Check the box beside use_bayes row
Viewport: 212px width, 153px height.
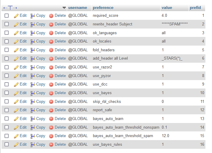pyautogui.click(x=7, y=93)
